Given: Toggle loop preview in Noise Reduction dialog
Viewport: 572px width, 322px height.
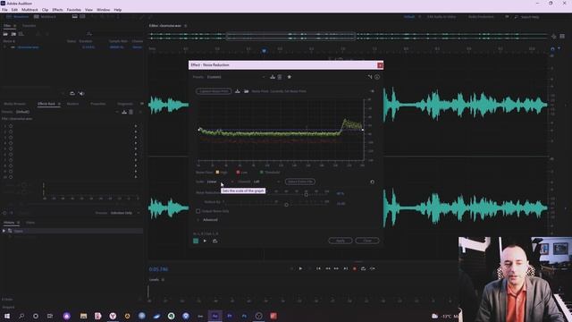Looking at the screenshot, I should pos(214,241).
